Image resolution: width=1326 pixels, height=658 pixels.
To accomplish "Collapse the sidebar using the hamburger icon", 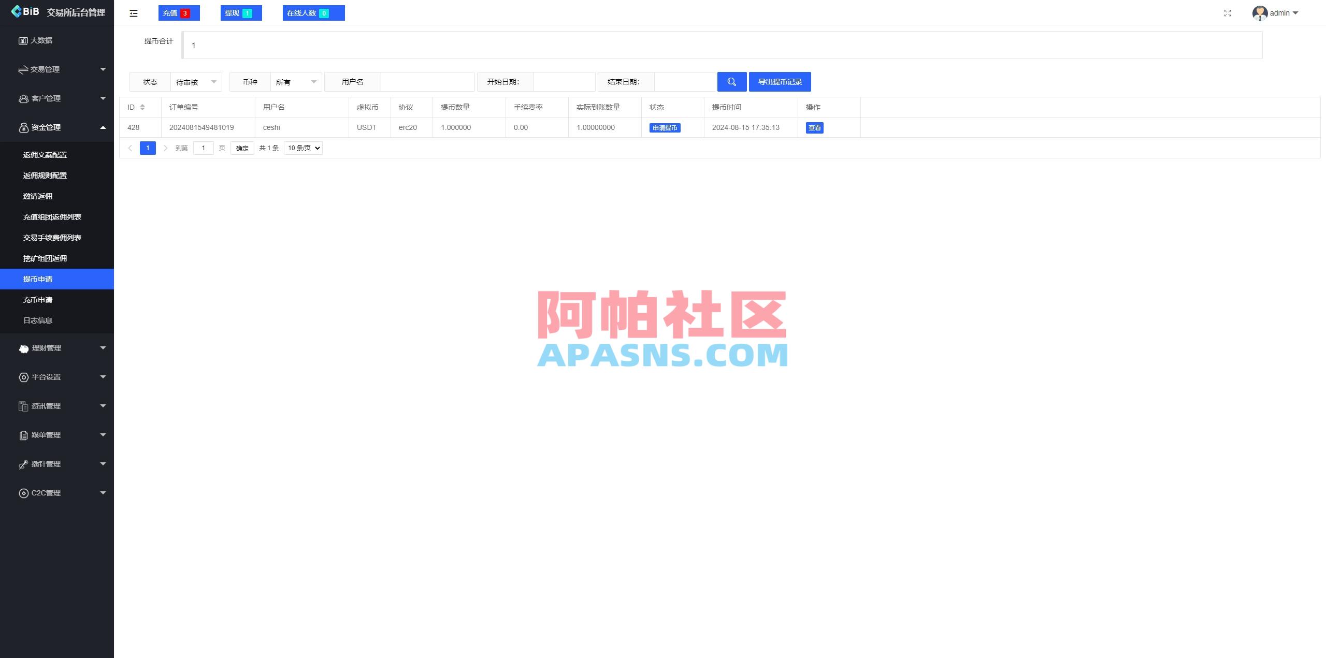I will point(134,13).
